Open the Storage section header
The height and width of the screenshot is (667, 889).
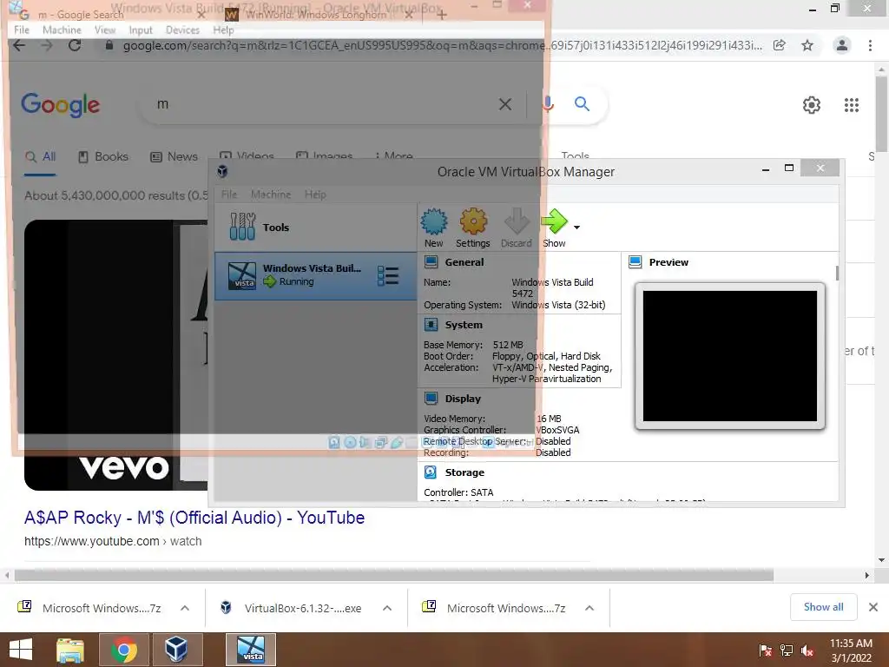point(464,472)
